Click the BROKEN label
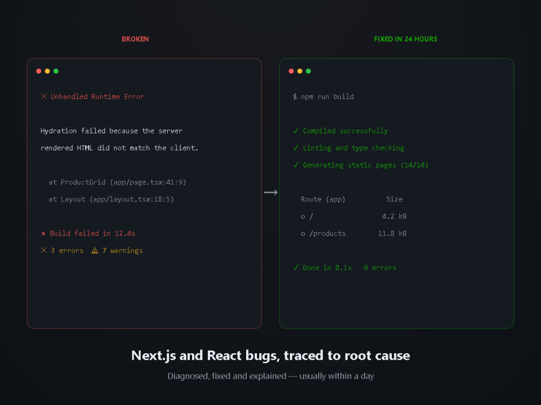Image resolution: width=541 pixels, height=405 pixels. 135,39
